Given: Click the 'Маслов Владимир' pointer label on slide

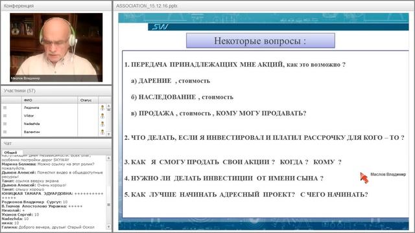Looking at the screenshot, I should click(x=388, y=174).
